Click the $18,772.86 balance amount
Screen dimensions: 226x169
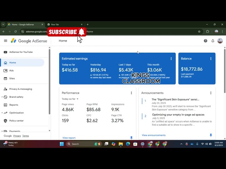pyautogui.click(x=192, y=69)
